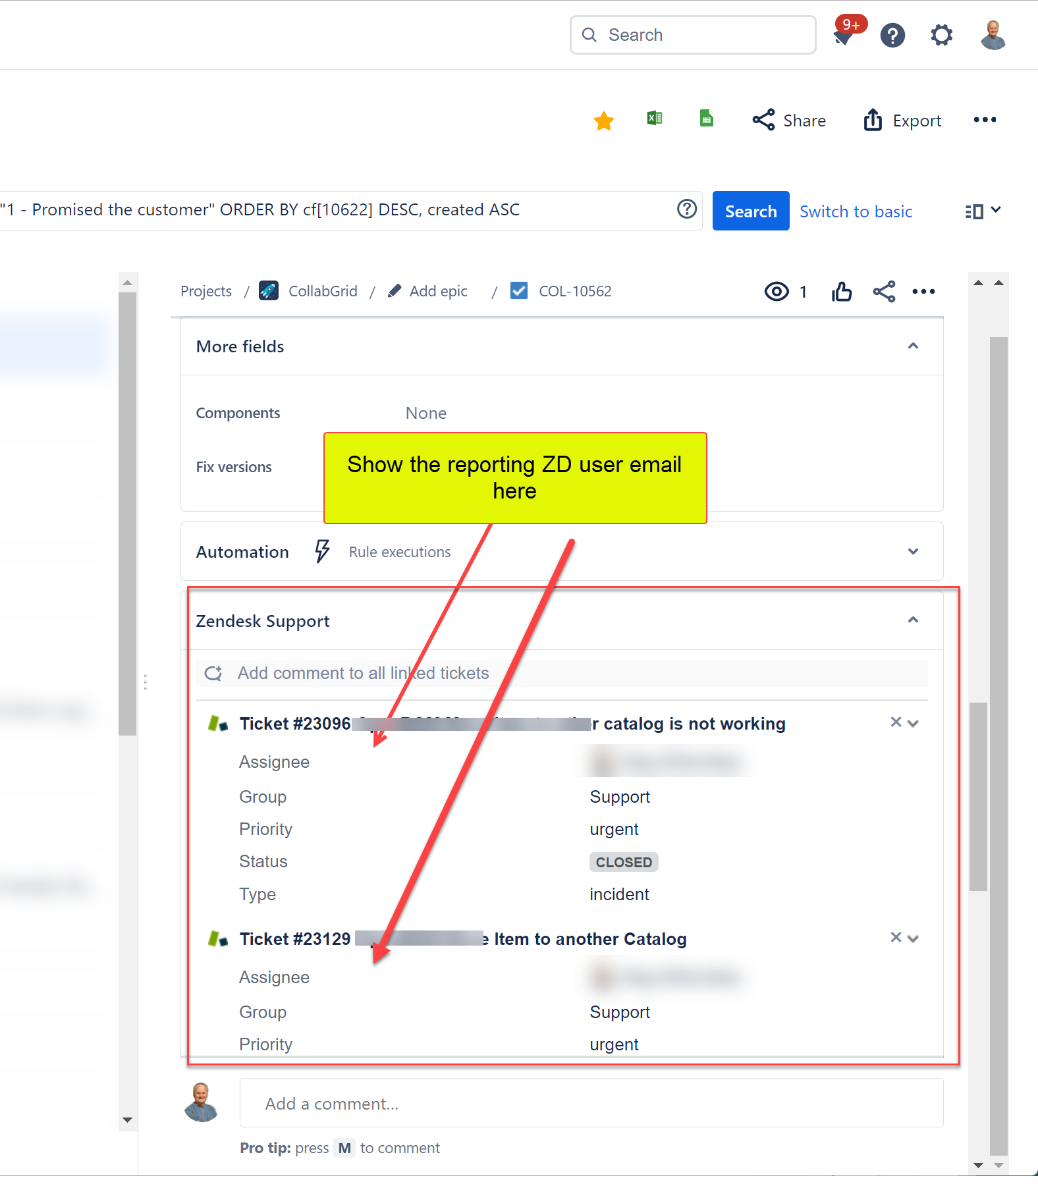This screenshot has width=1038, height=1184.
Task: Switch to basic search mode
Action: click(x=856, y=211)
